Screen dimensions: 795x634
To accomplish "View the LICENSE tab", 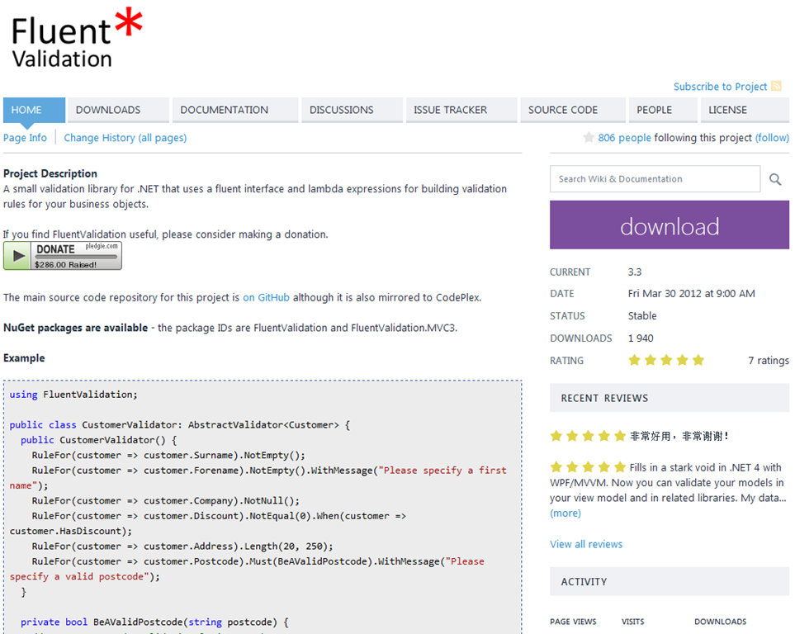I will tap(745, 110).
